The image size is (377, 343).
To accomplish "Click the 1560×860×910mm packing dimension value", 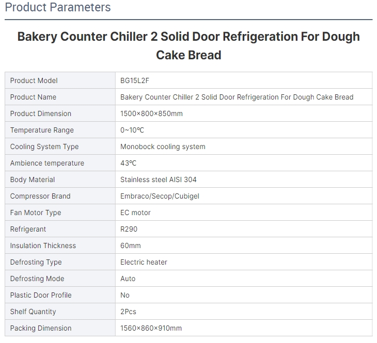I will (151, 329).
